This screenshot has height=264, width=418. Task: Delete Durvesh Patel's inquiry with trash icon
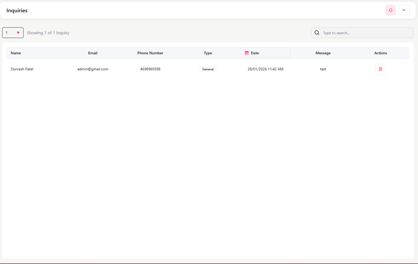click(x=380, y=69)
